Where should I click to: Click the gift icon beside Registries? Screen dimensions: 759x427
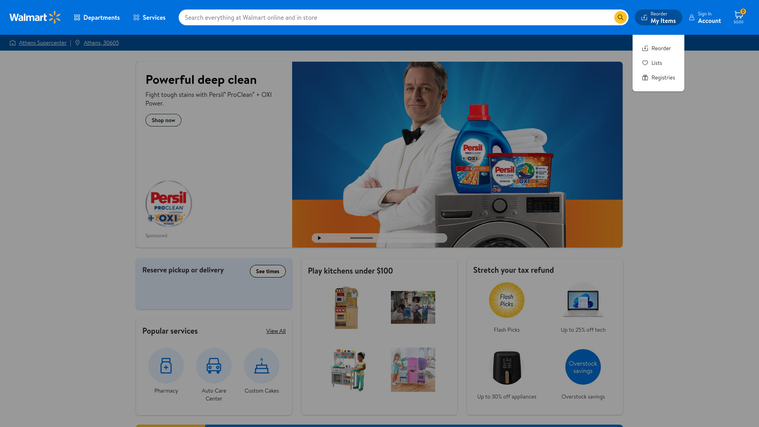pos(645,77)
